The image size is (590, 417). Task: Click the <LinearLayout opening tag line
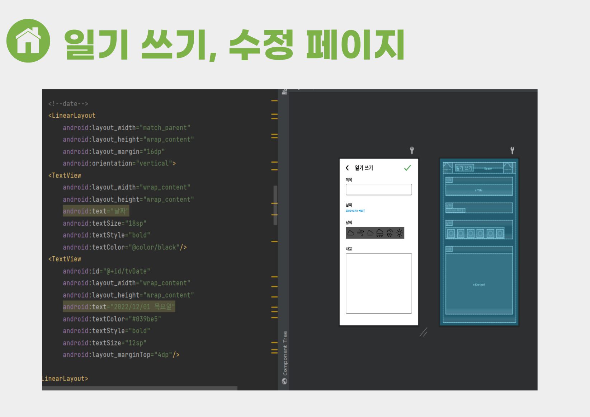click(x=72, y=116)
